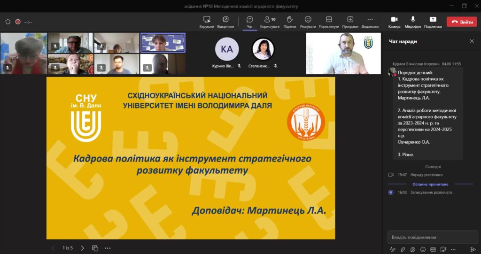Toggle the Чат chat panel
The height and width of the screenshot is (254, 481).
pyautogui.click(x=249, y=21)
